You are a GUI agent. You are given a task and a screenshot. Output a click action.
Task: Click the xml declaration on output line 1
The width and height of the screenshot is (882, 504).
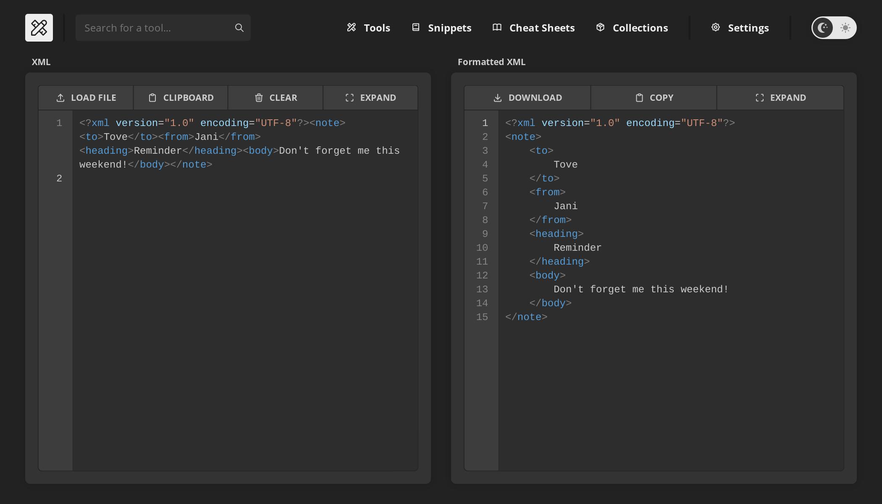click(x=620, y=123)
